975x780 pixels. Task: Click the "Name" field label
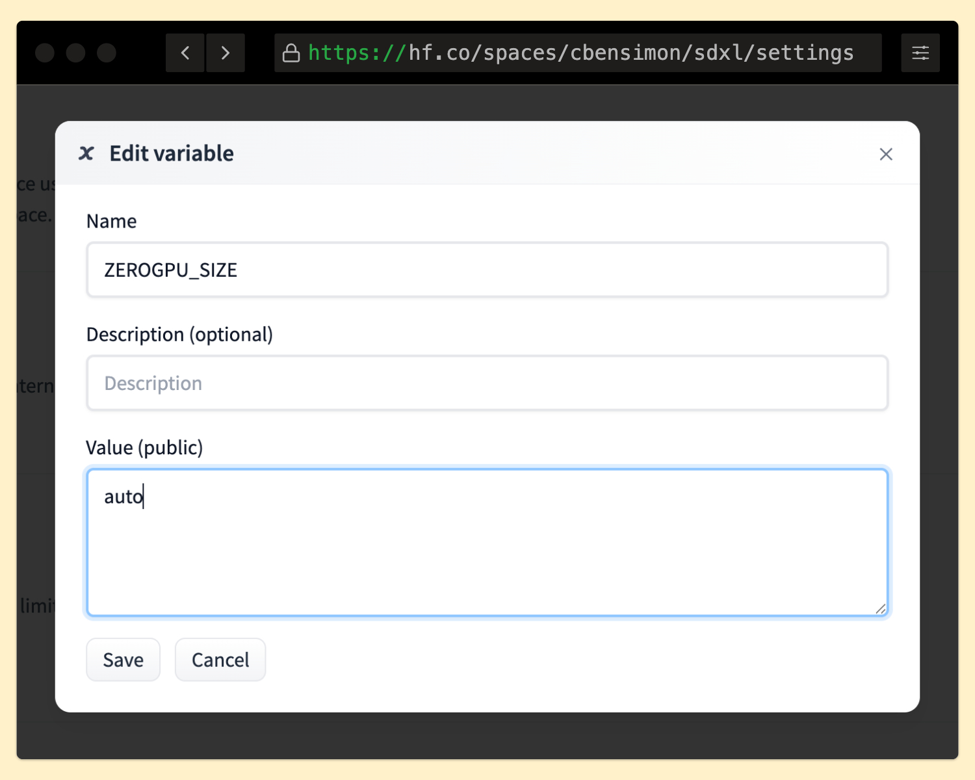point(111,222)
